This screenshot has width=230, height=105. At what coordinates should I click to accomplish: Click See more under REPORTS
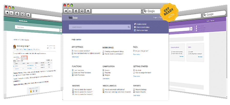coord(136,96)
